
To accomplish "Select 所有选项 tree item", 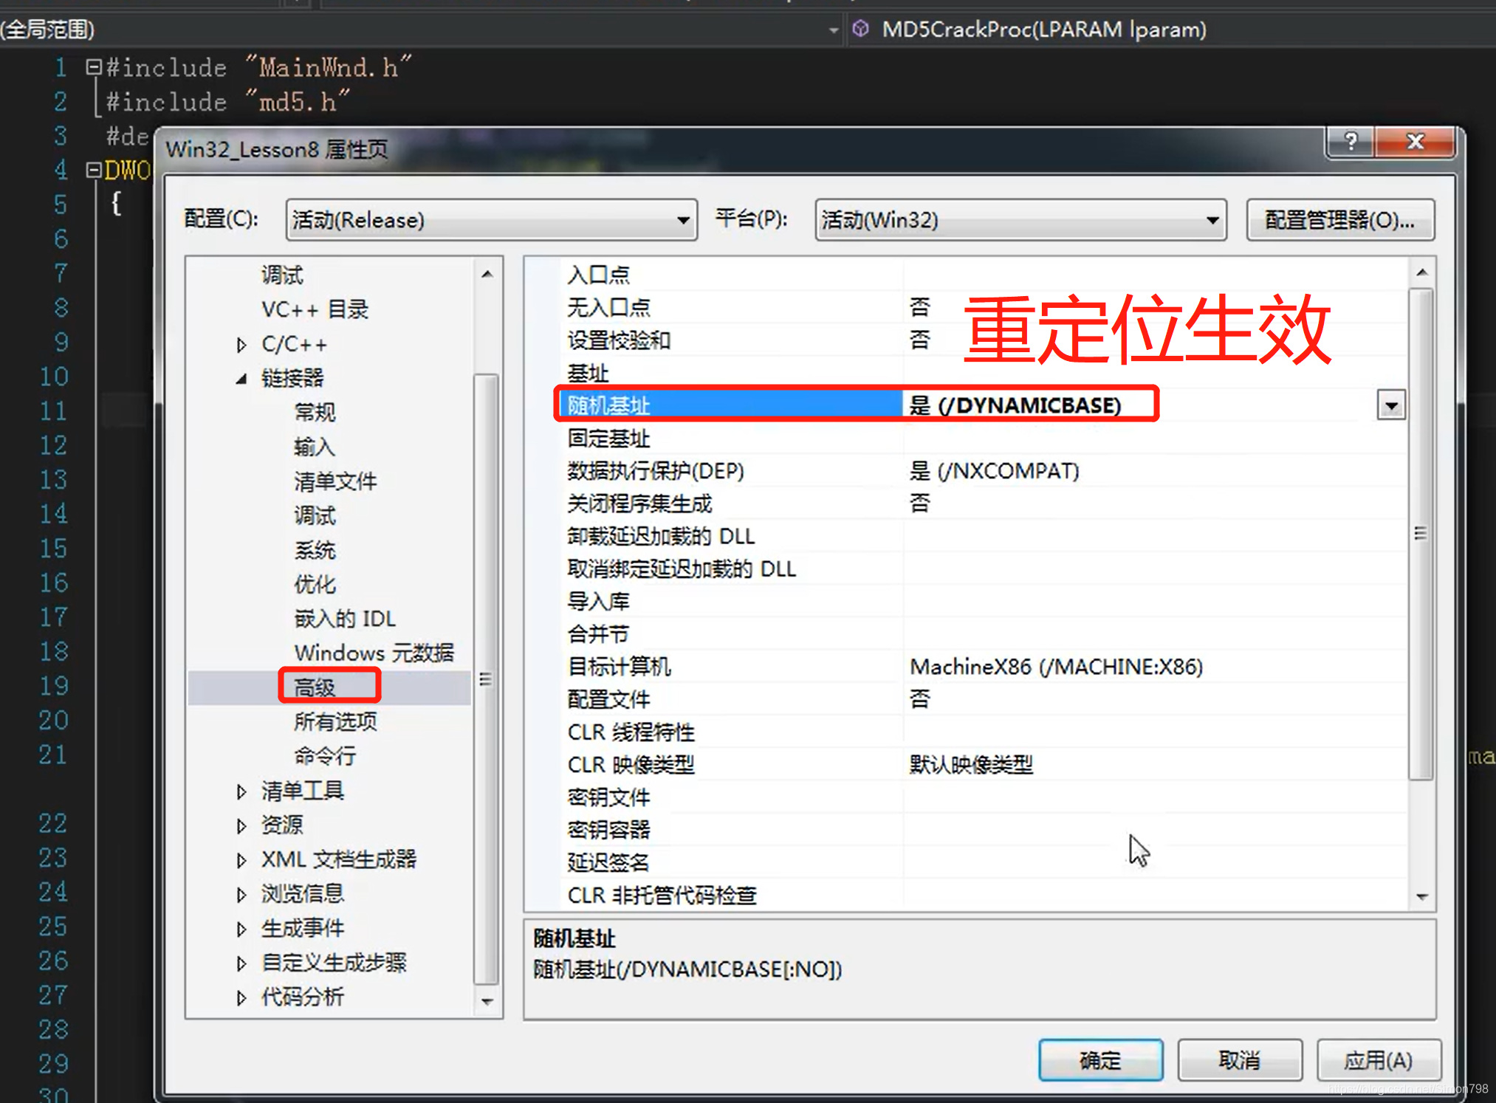I will pyautogui.click(x=335, y=721).
